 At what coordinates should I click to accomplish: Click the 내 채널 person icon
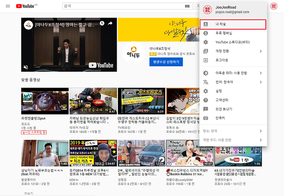(206, 24)
